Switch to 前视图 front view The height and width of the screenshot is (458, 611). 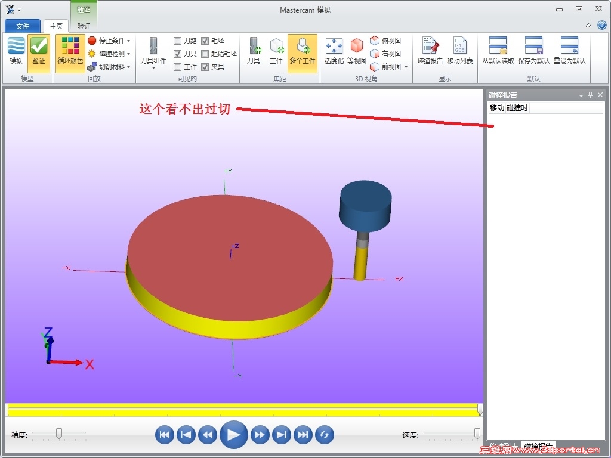385,67
